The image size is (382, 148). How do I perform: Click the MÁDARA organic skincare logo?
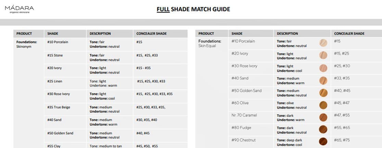tap(19, 9)
